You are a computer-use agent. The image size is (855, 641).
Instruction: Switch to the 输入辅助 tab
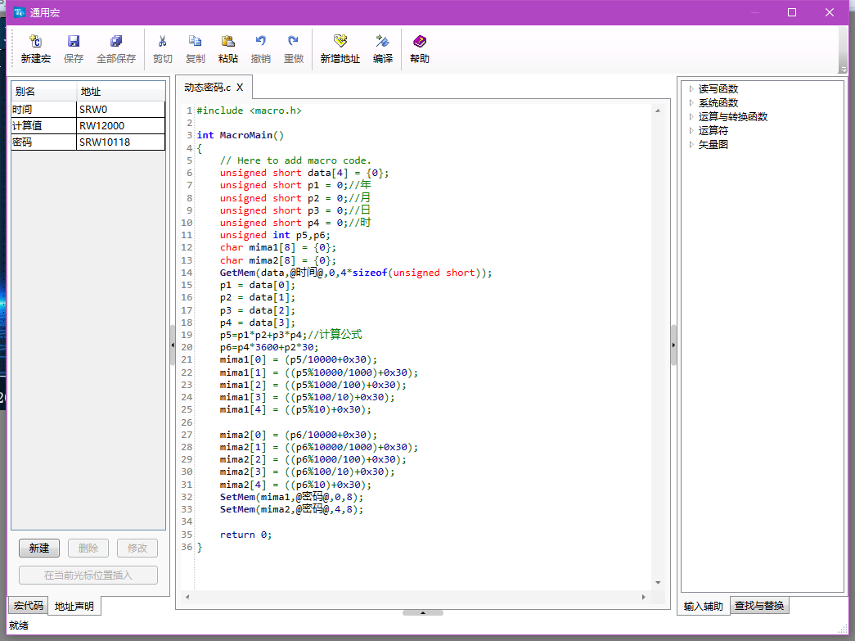(704, 606)
